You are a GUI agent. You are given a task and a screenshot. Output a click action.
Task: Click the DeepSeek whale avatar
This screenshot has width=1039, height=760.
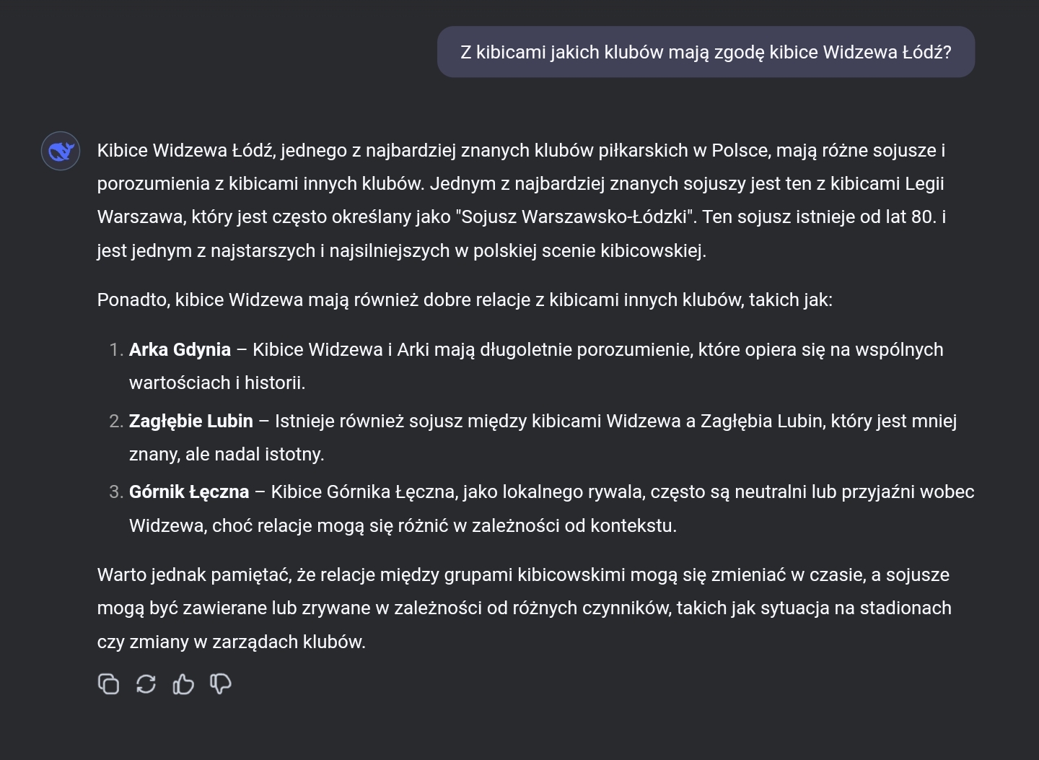coord(61,152)
